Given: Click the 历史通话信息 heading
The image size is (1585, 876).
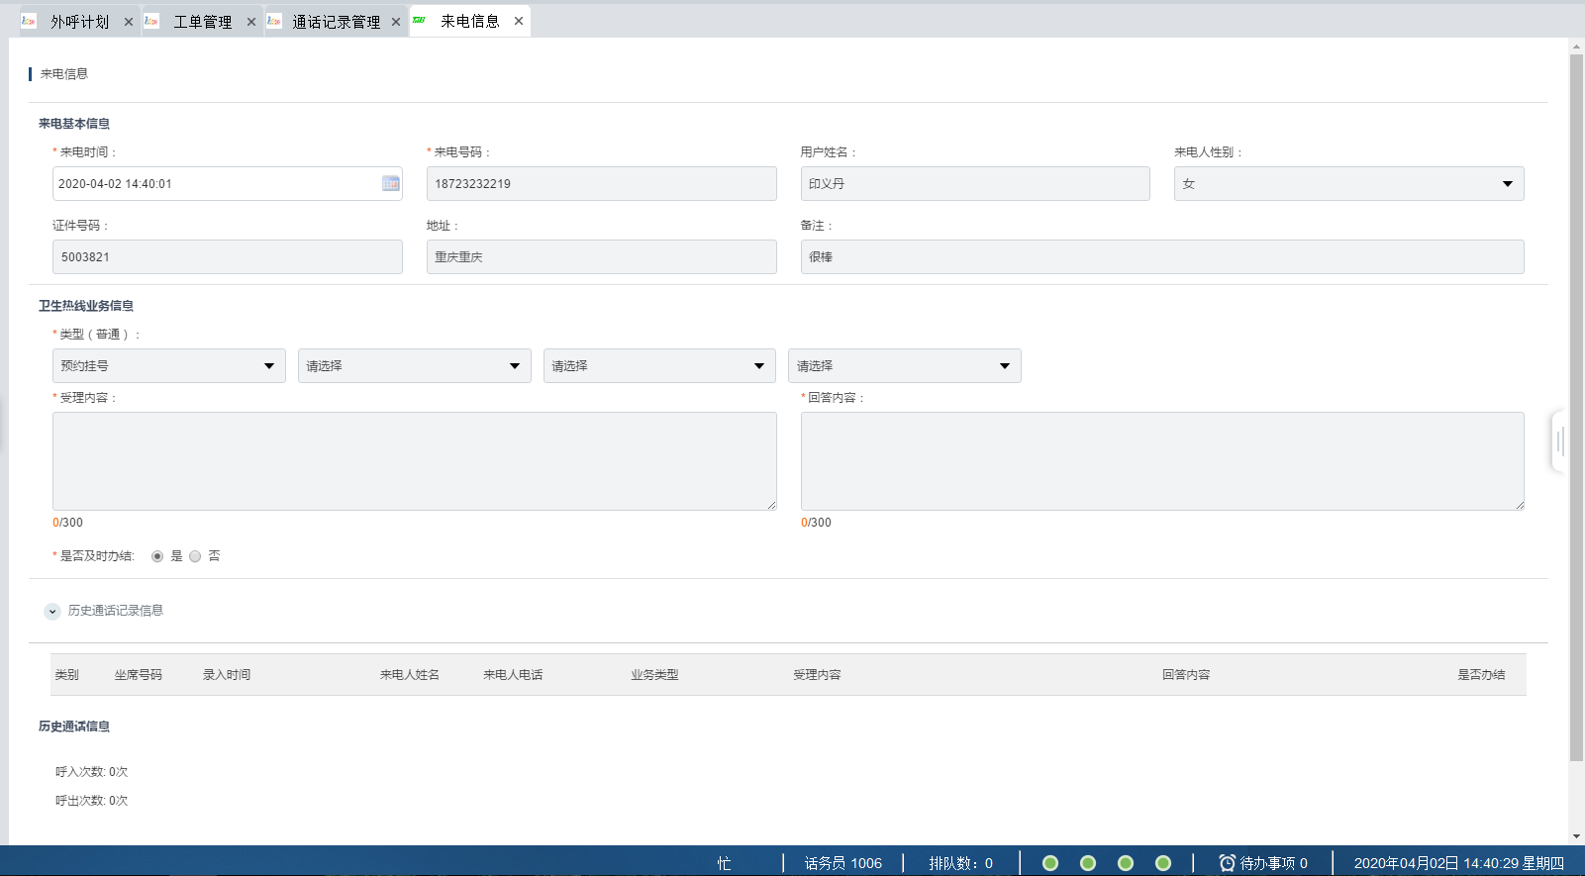Looking at the screenshot, I should 74,727.
